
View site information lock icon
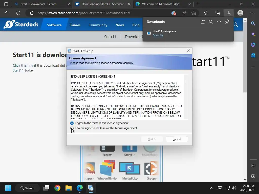pyautogui.click(x=32, y=13)
